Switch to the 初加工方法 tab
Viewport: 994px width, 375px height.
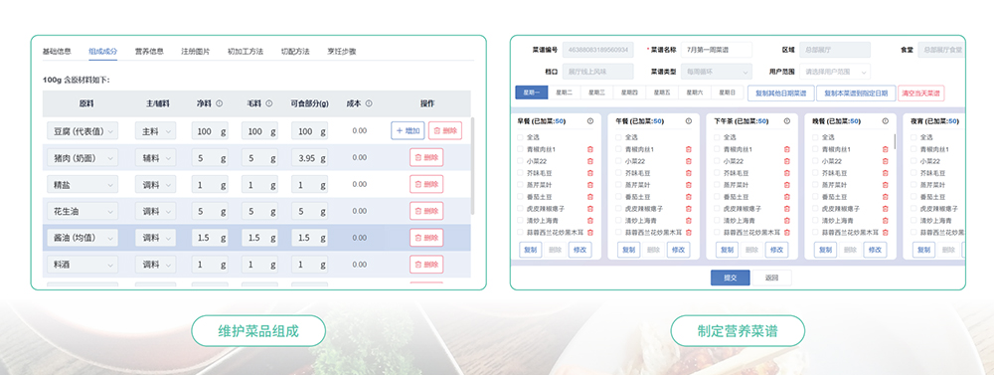(245, 52)
